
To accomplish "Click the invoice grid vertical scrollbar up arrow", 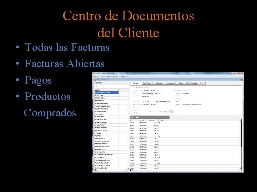I will coord(241,120).
